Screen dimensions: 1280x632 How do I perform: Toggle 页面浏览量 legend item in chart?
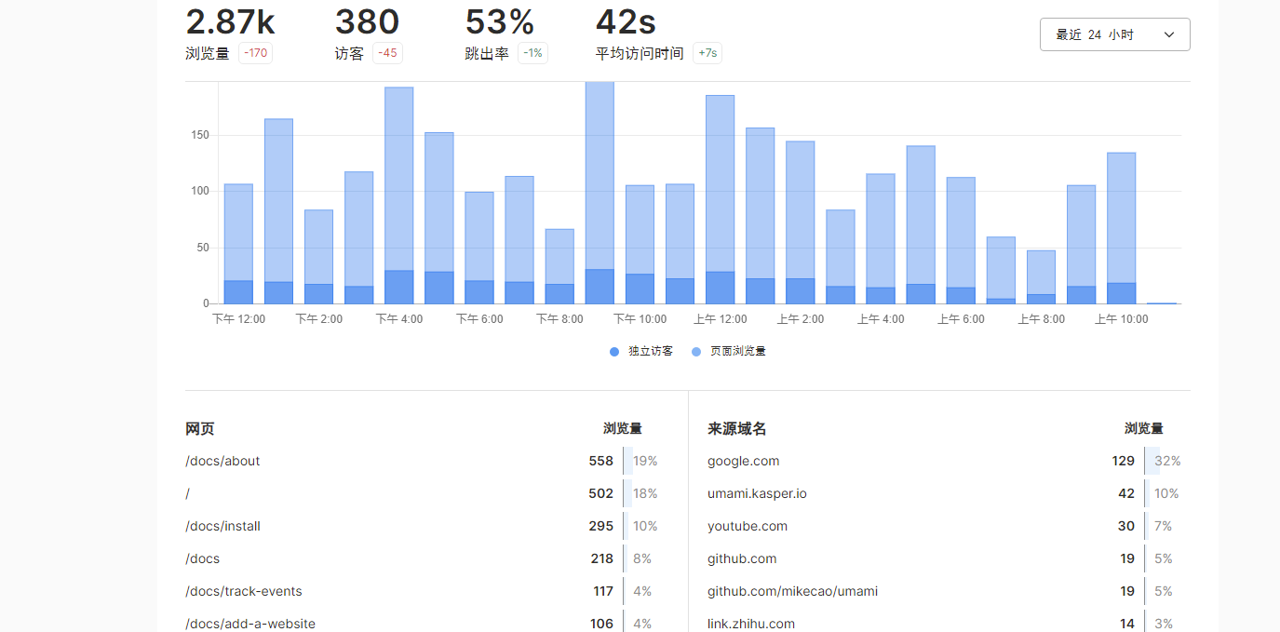(737, 351)
